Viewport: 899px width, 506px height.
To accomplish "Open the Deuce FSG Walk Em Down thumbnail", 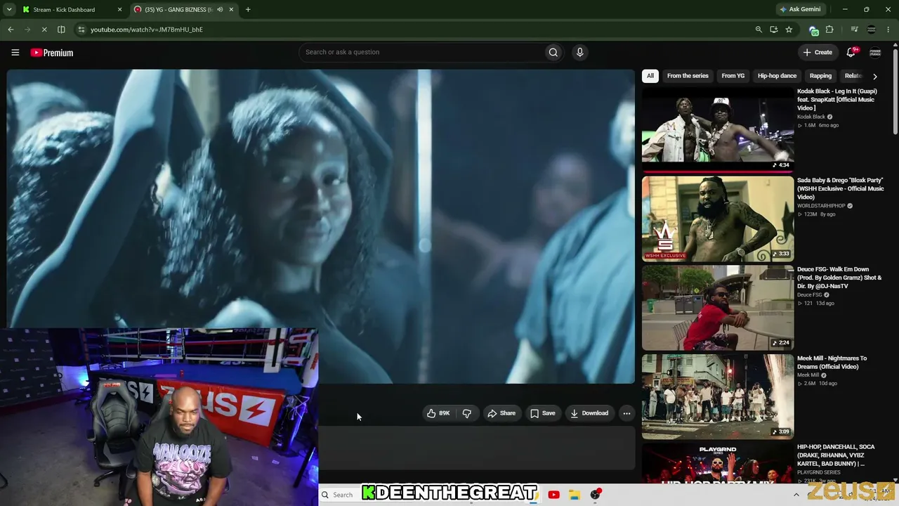I will (x=718, y=308).
